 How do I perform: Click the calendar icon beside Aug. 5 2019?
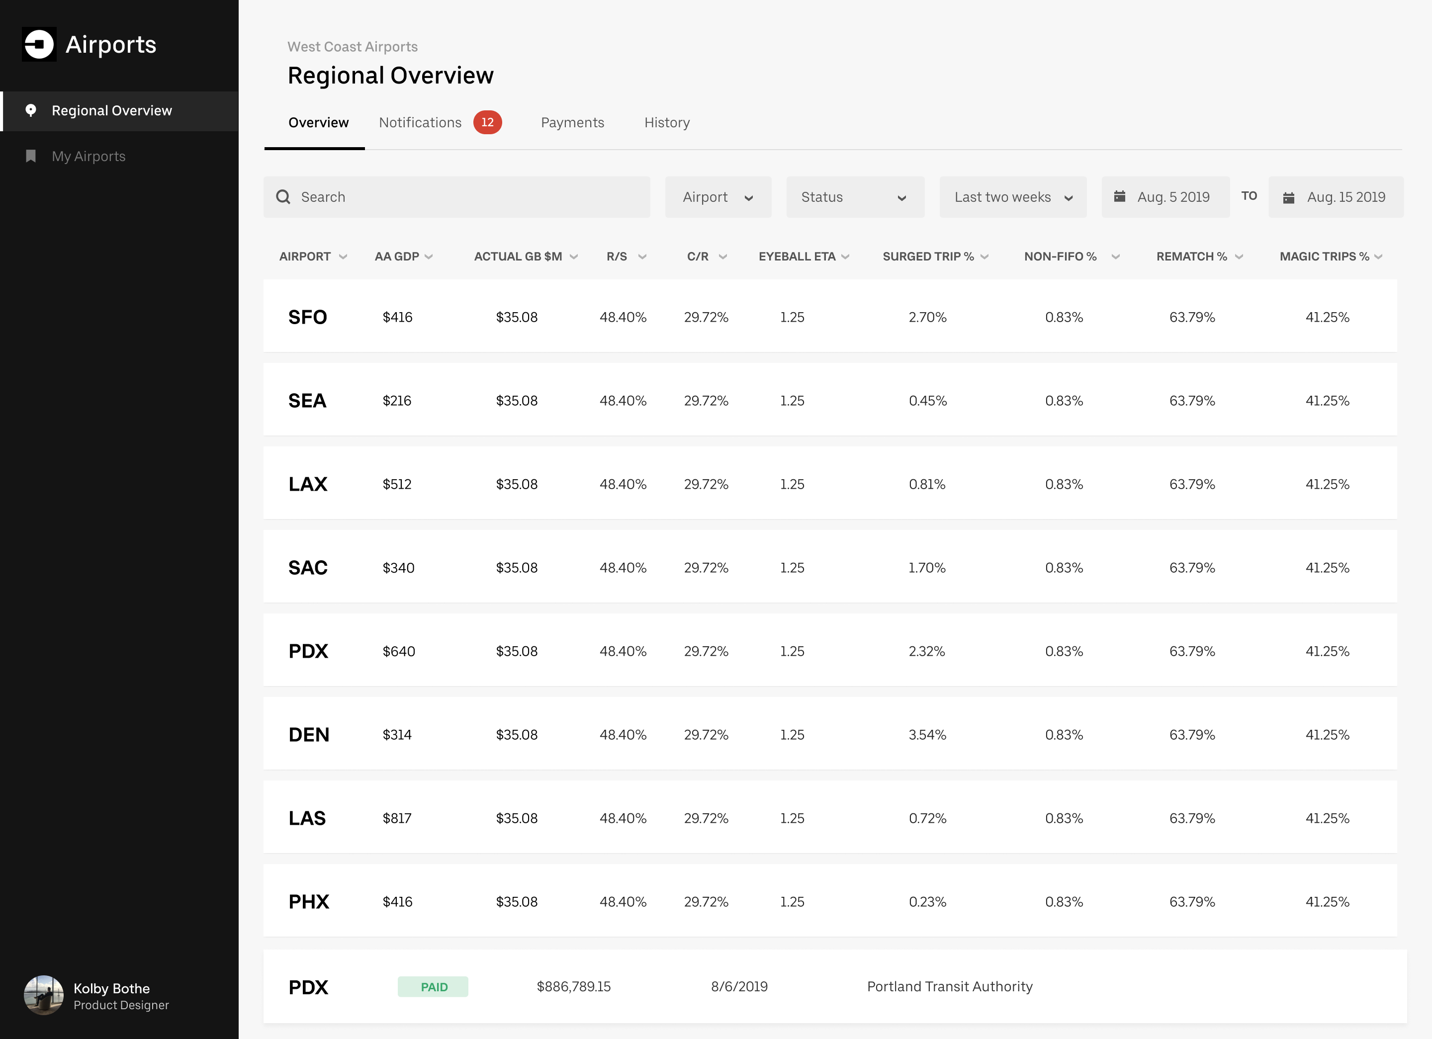(1119, 196)
